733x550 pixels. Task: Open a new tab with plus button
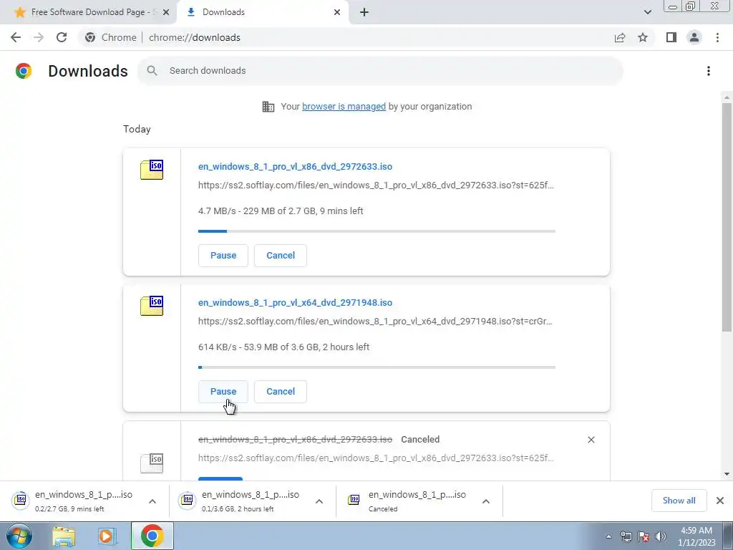(x=364, y=12)
